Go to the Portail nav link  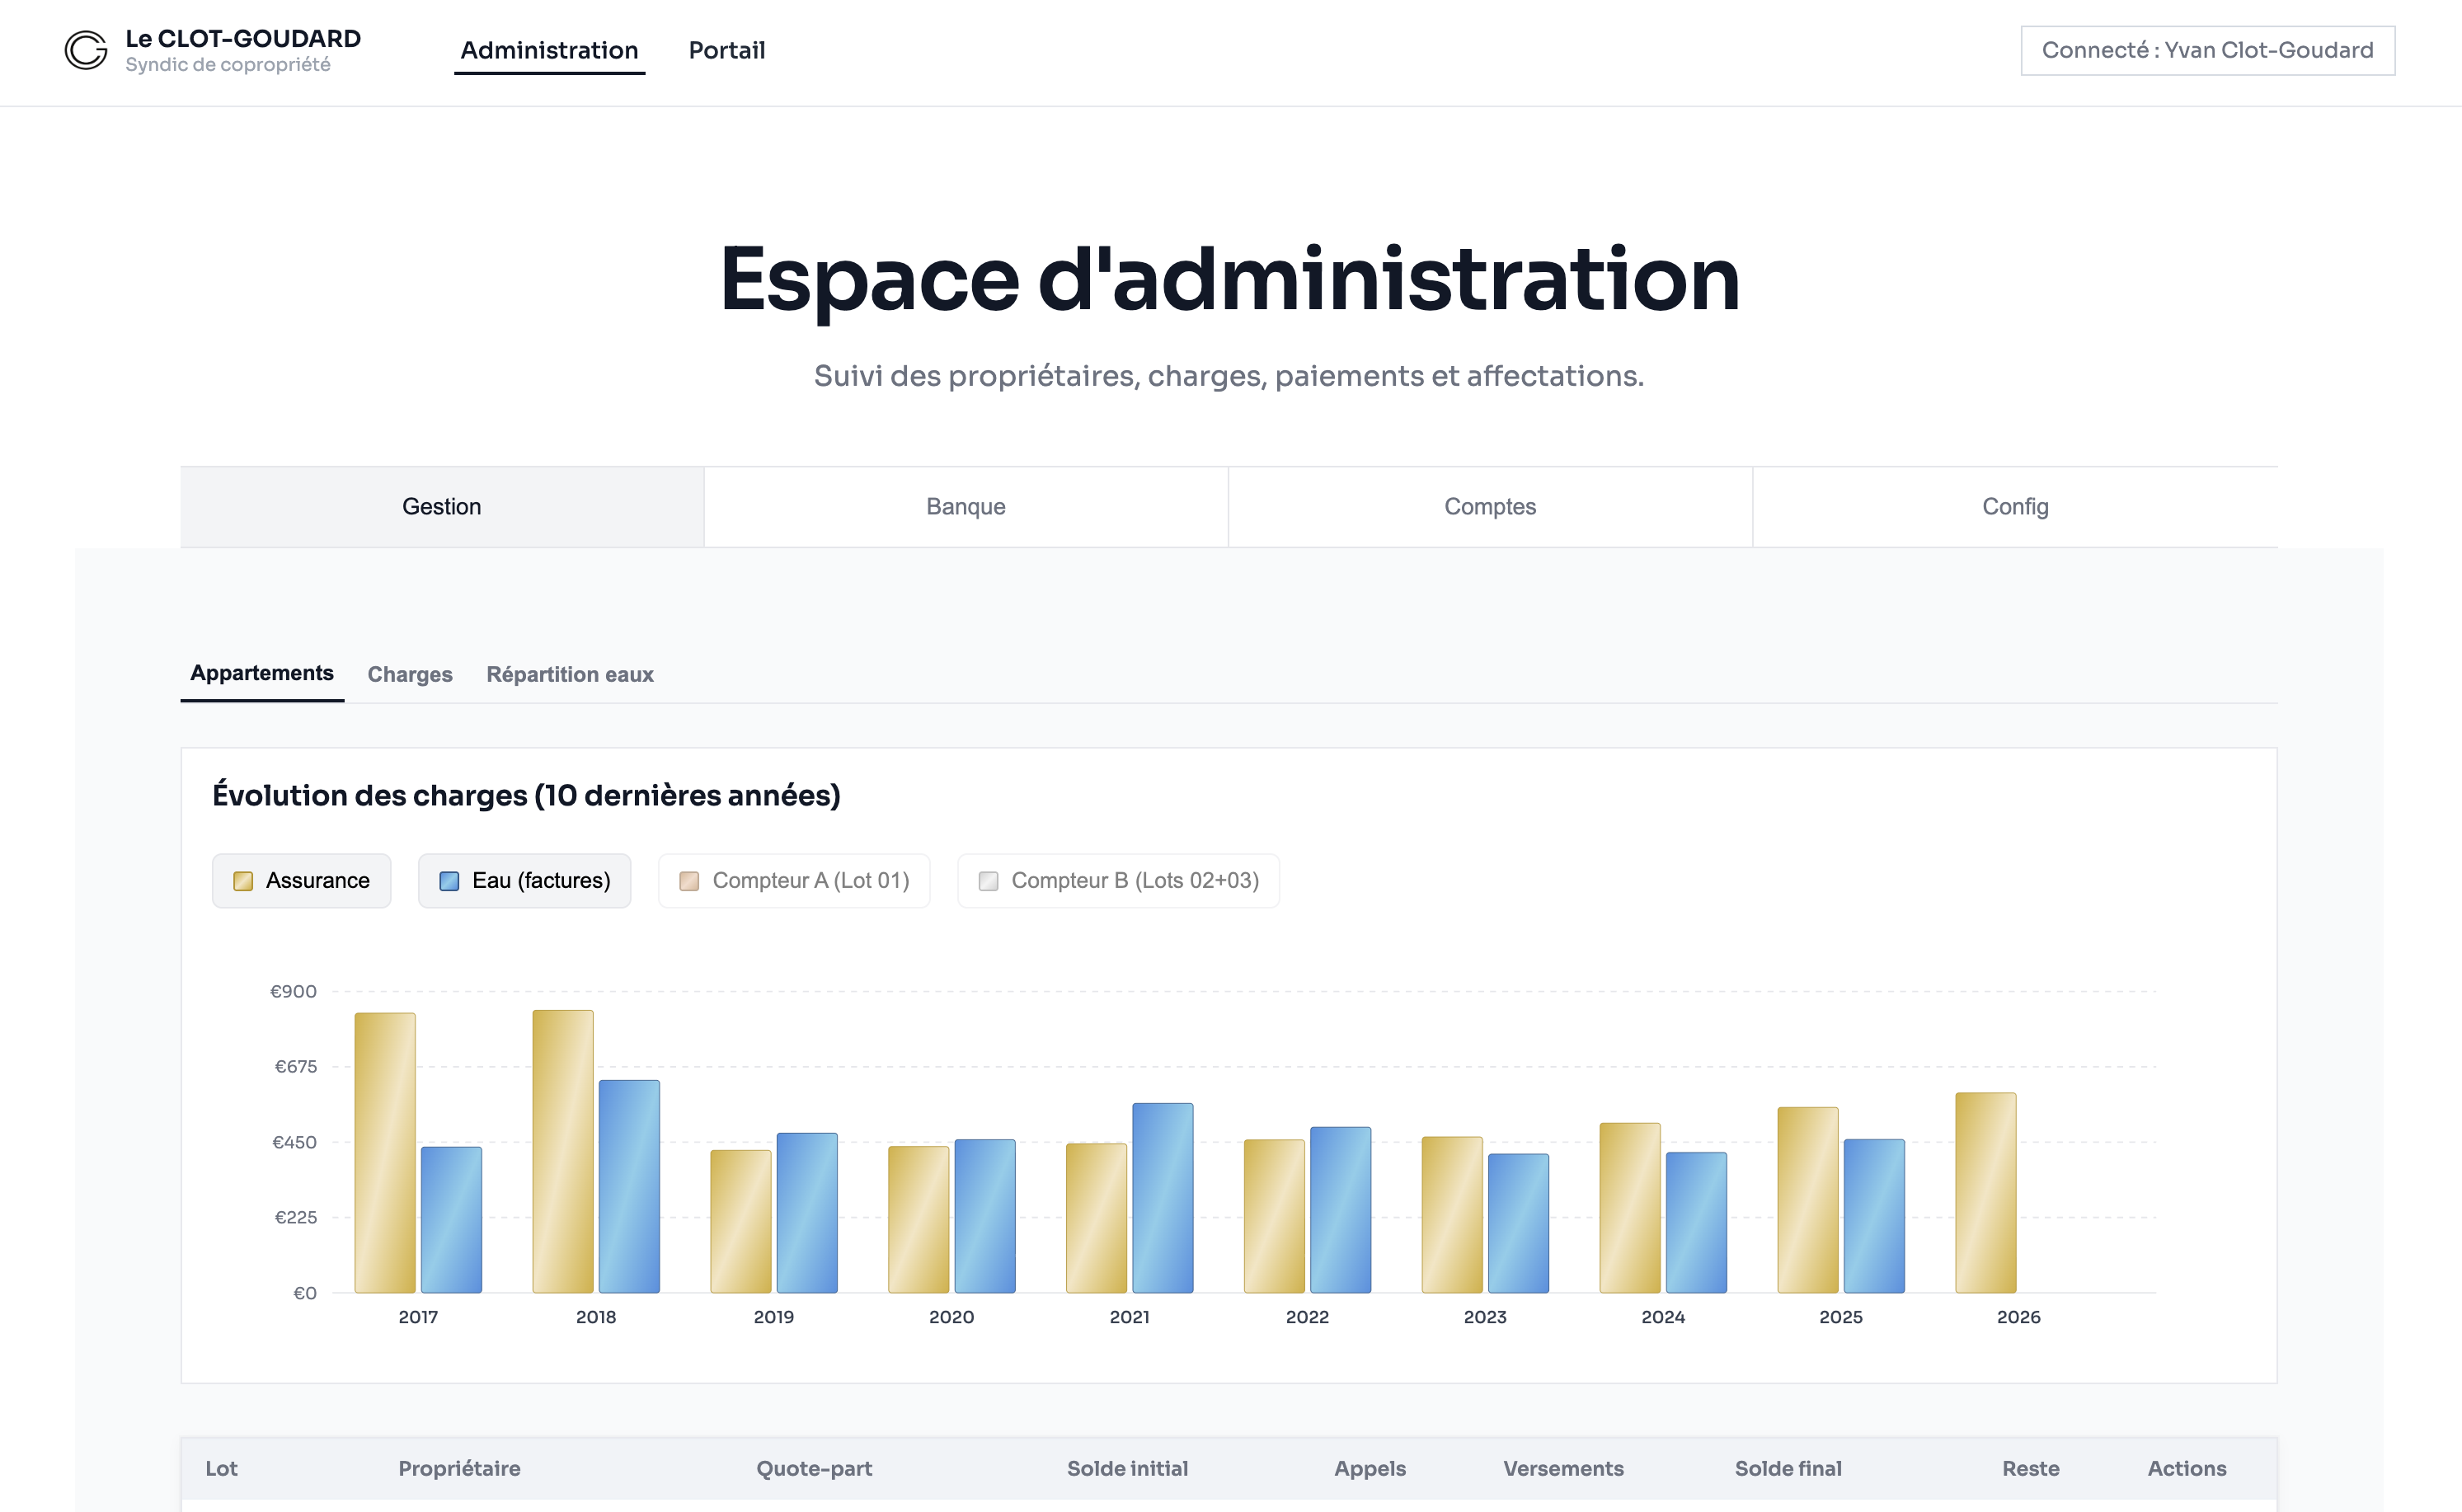(x=726, y=50)
